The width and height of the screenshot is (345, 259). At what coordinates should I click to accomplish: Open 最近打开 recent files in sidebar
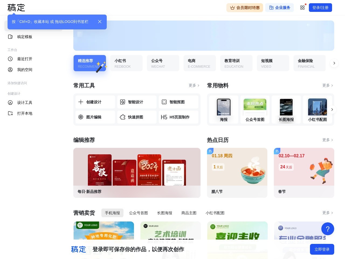25,59
